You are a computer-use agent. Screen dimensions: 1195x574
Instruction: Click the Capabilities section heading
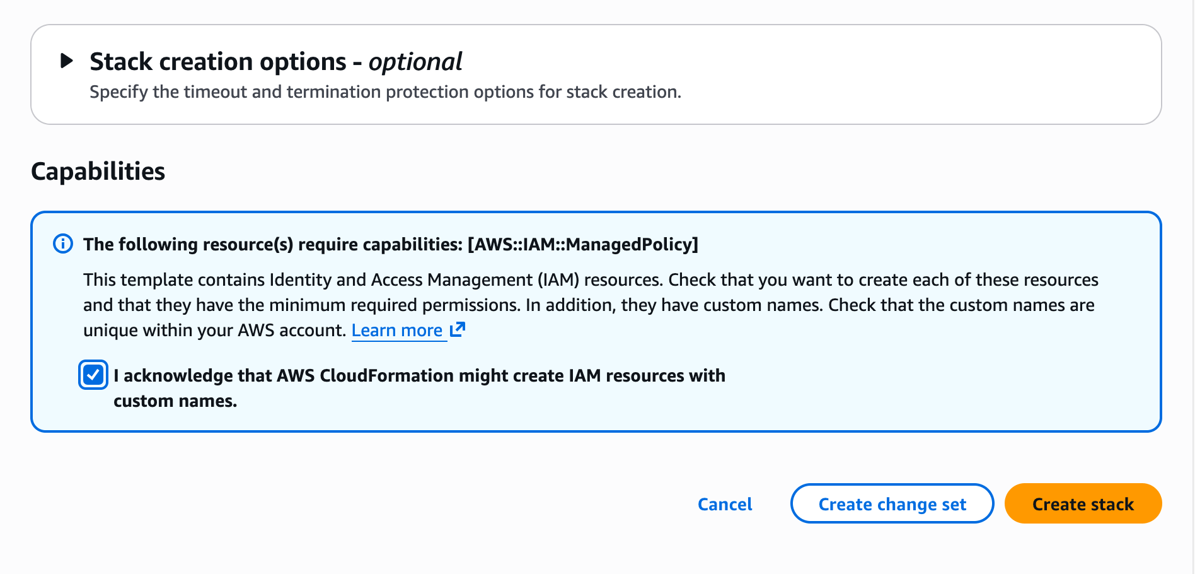point(98,172)
